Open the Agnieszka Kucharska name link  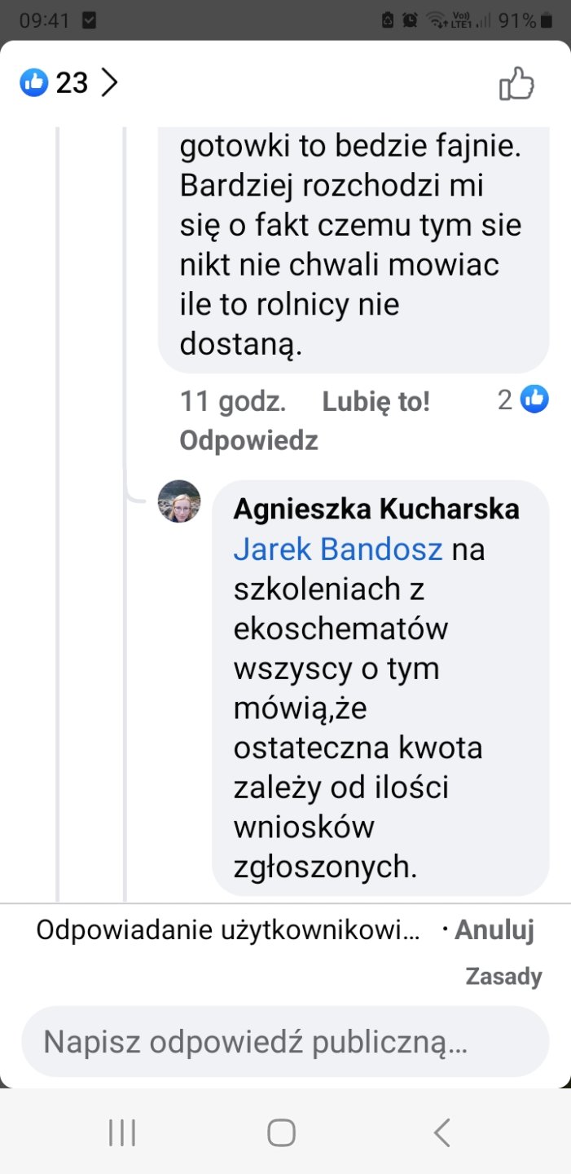tap(376, 509)
